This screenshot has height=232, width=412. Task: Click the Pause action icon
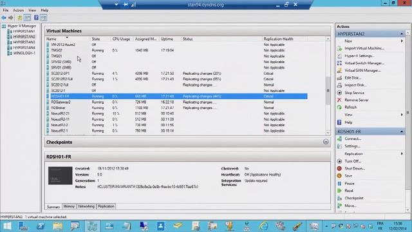(339, 183)
